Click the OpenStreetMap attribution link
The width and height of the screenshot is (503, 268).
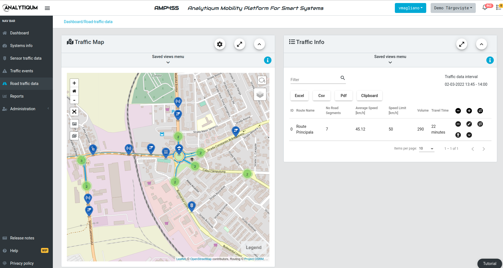(x=201, y=259)
